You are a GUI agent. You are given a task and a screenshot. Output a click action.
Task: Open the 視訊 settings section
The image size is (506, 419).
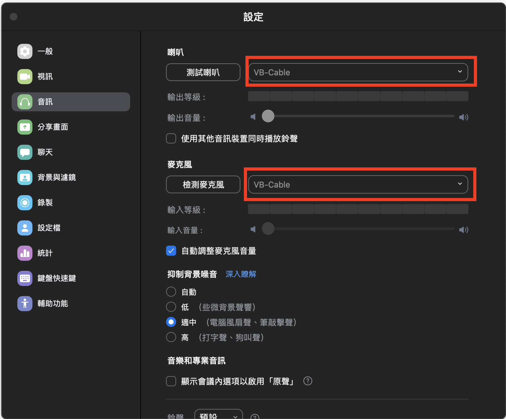[71, 77]
